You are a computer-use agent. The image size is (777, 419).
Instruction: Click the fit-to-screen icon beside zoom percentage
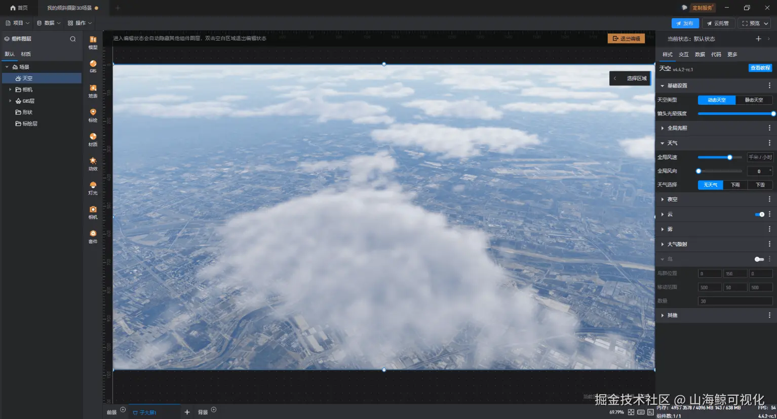coord(631,412)
